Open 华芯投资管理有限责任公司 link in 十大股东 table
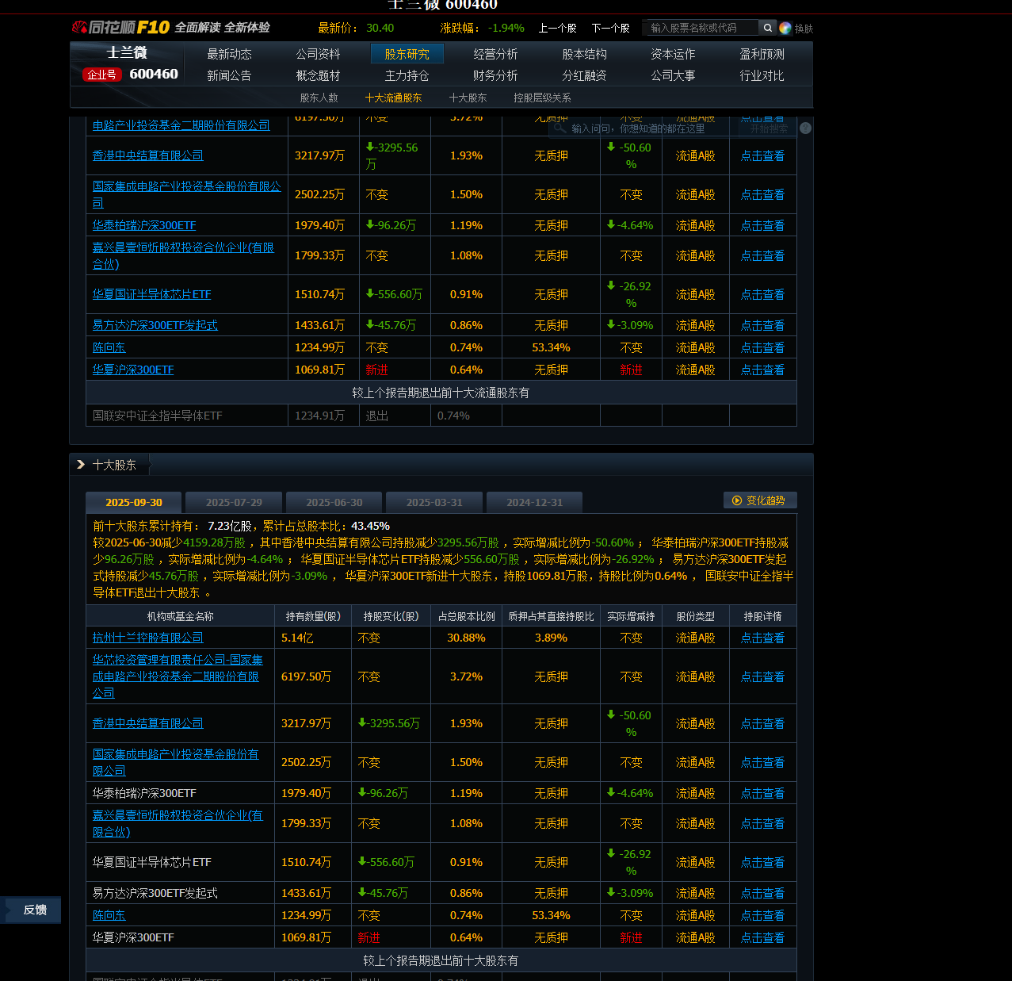 (x=178, y=676)
